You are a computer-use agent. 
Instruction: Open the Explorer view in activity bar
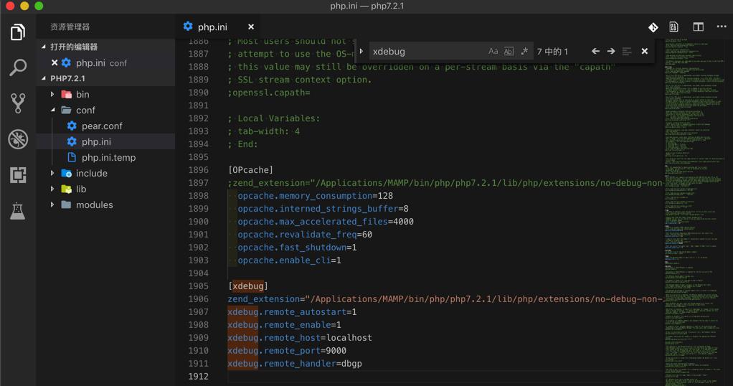[18, 32]
